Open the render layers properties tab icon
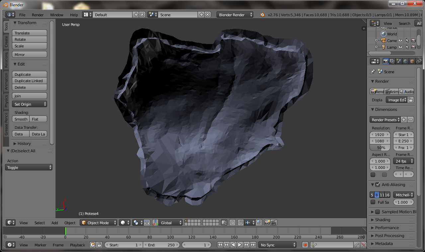Viewport: 425px width, 252px height. click(x=392, y=61)
